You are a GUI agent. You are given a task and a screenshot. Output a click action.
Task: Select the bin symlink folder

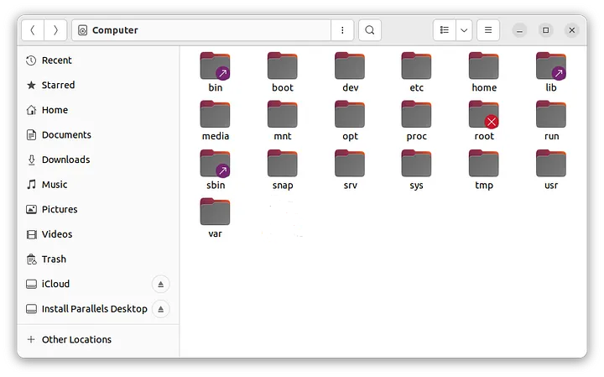tap(216, 67)
